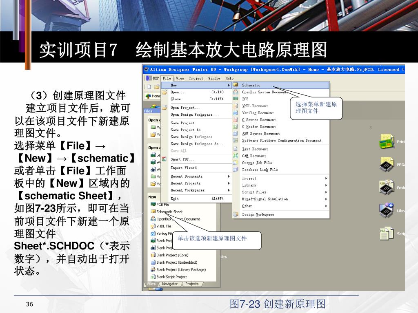This screenshot has height=313, width=418.
Task: Click the Text Document icon
Action: pyautogui.click(x=236, y=149)
